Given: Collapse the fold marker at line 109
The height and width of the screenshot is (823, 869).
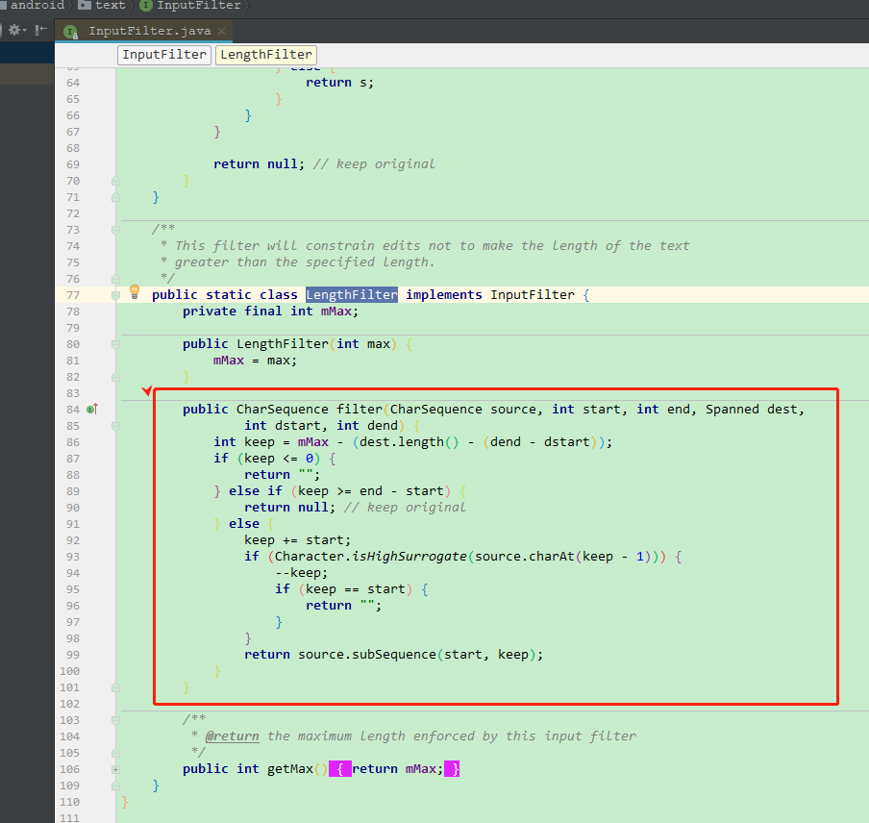Looking at the screenshot, I should click(115, 786).
